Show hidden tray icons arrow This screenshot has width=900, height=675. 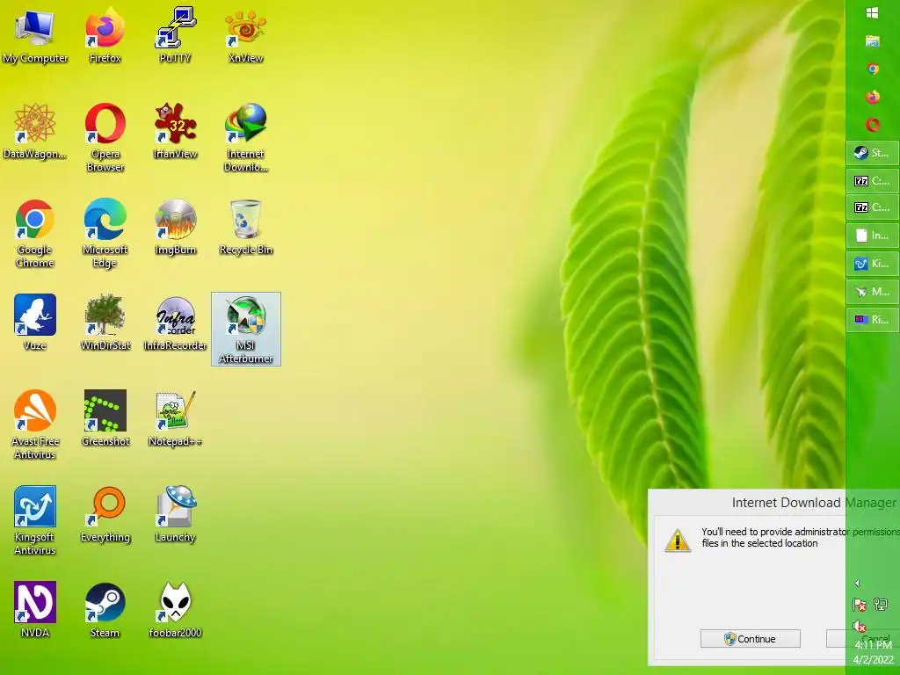pyautogui.click(x=858, y=584)
